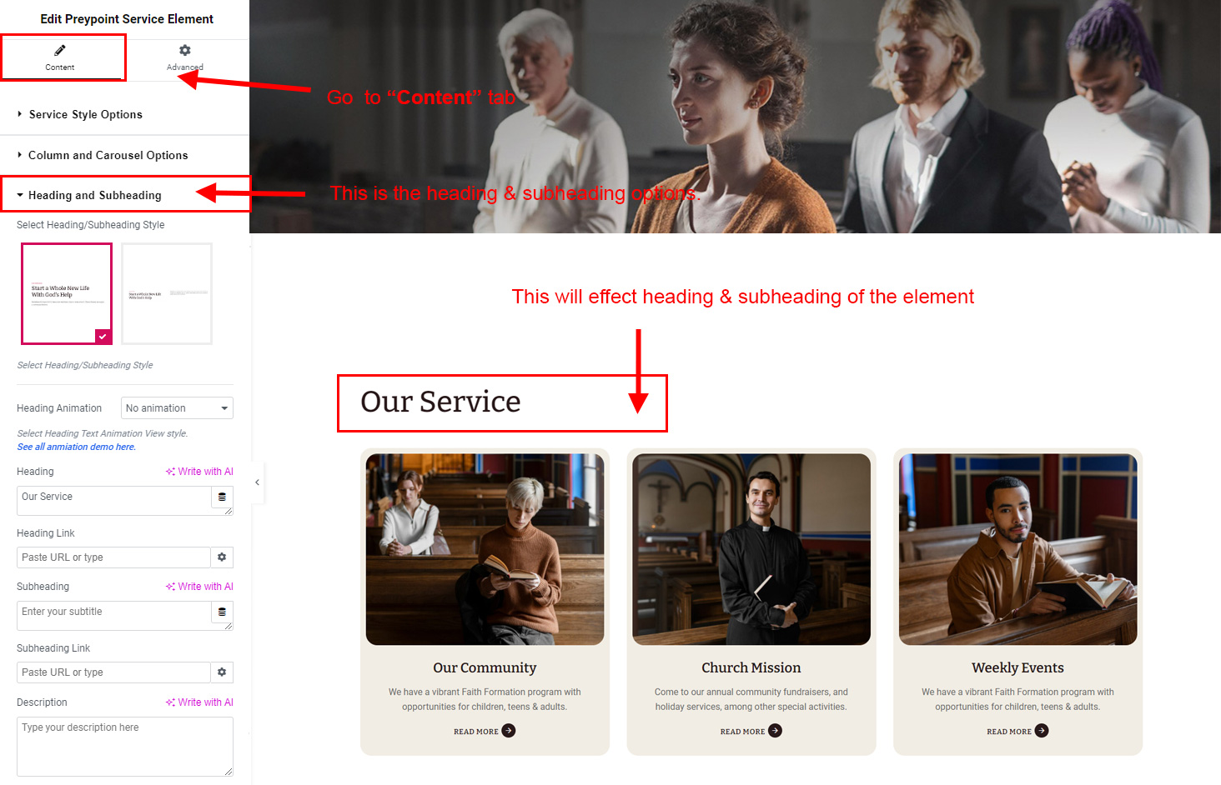Click Write with AI for Heading
This screenshot has height=785, width=1221.
[199, 472]
